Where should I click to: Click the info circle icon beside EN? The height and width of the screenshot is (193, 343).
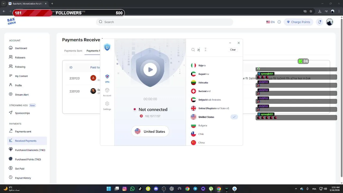pos(279,22)
